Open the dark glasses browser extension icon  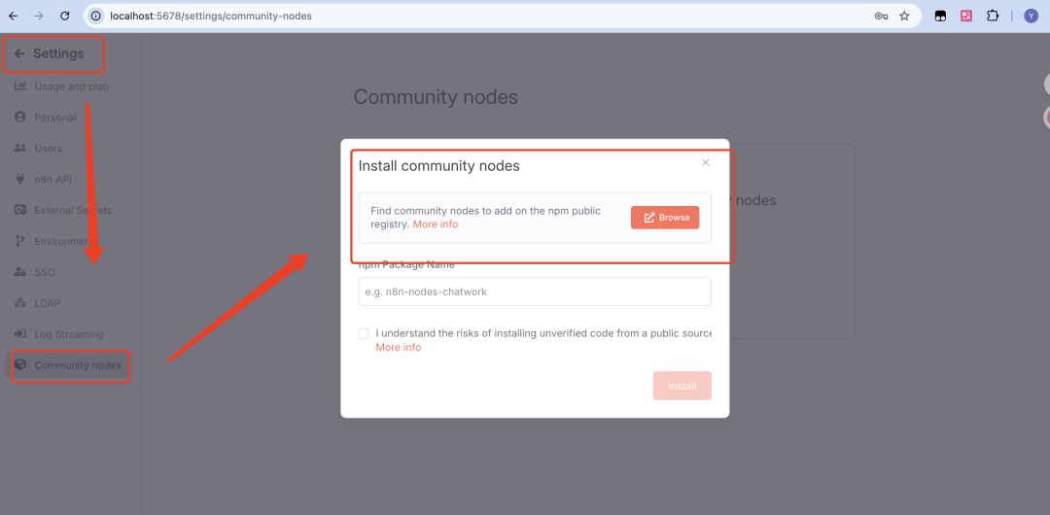click(940, 16)
